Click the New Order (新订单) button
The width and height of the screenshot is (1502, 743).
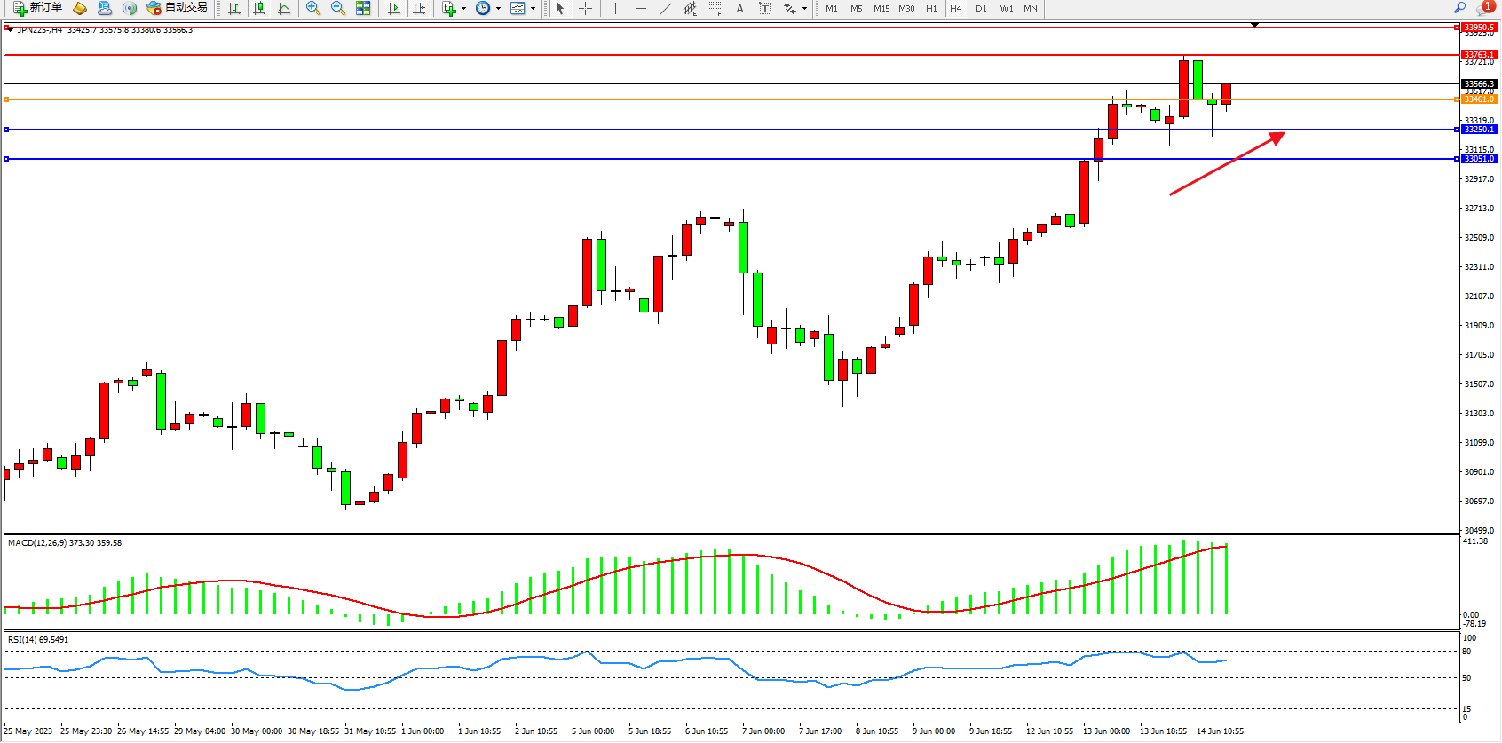[37, 8]
